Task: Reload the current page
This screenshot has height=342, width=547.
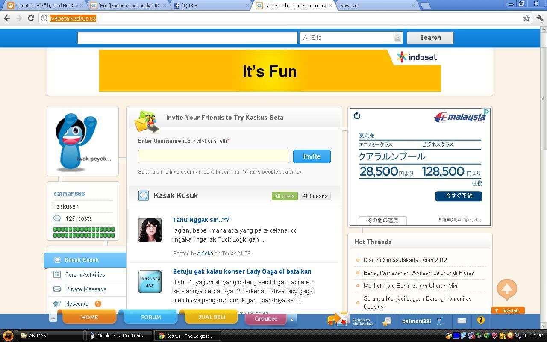Action: point(31,18)
